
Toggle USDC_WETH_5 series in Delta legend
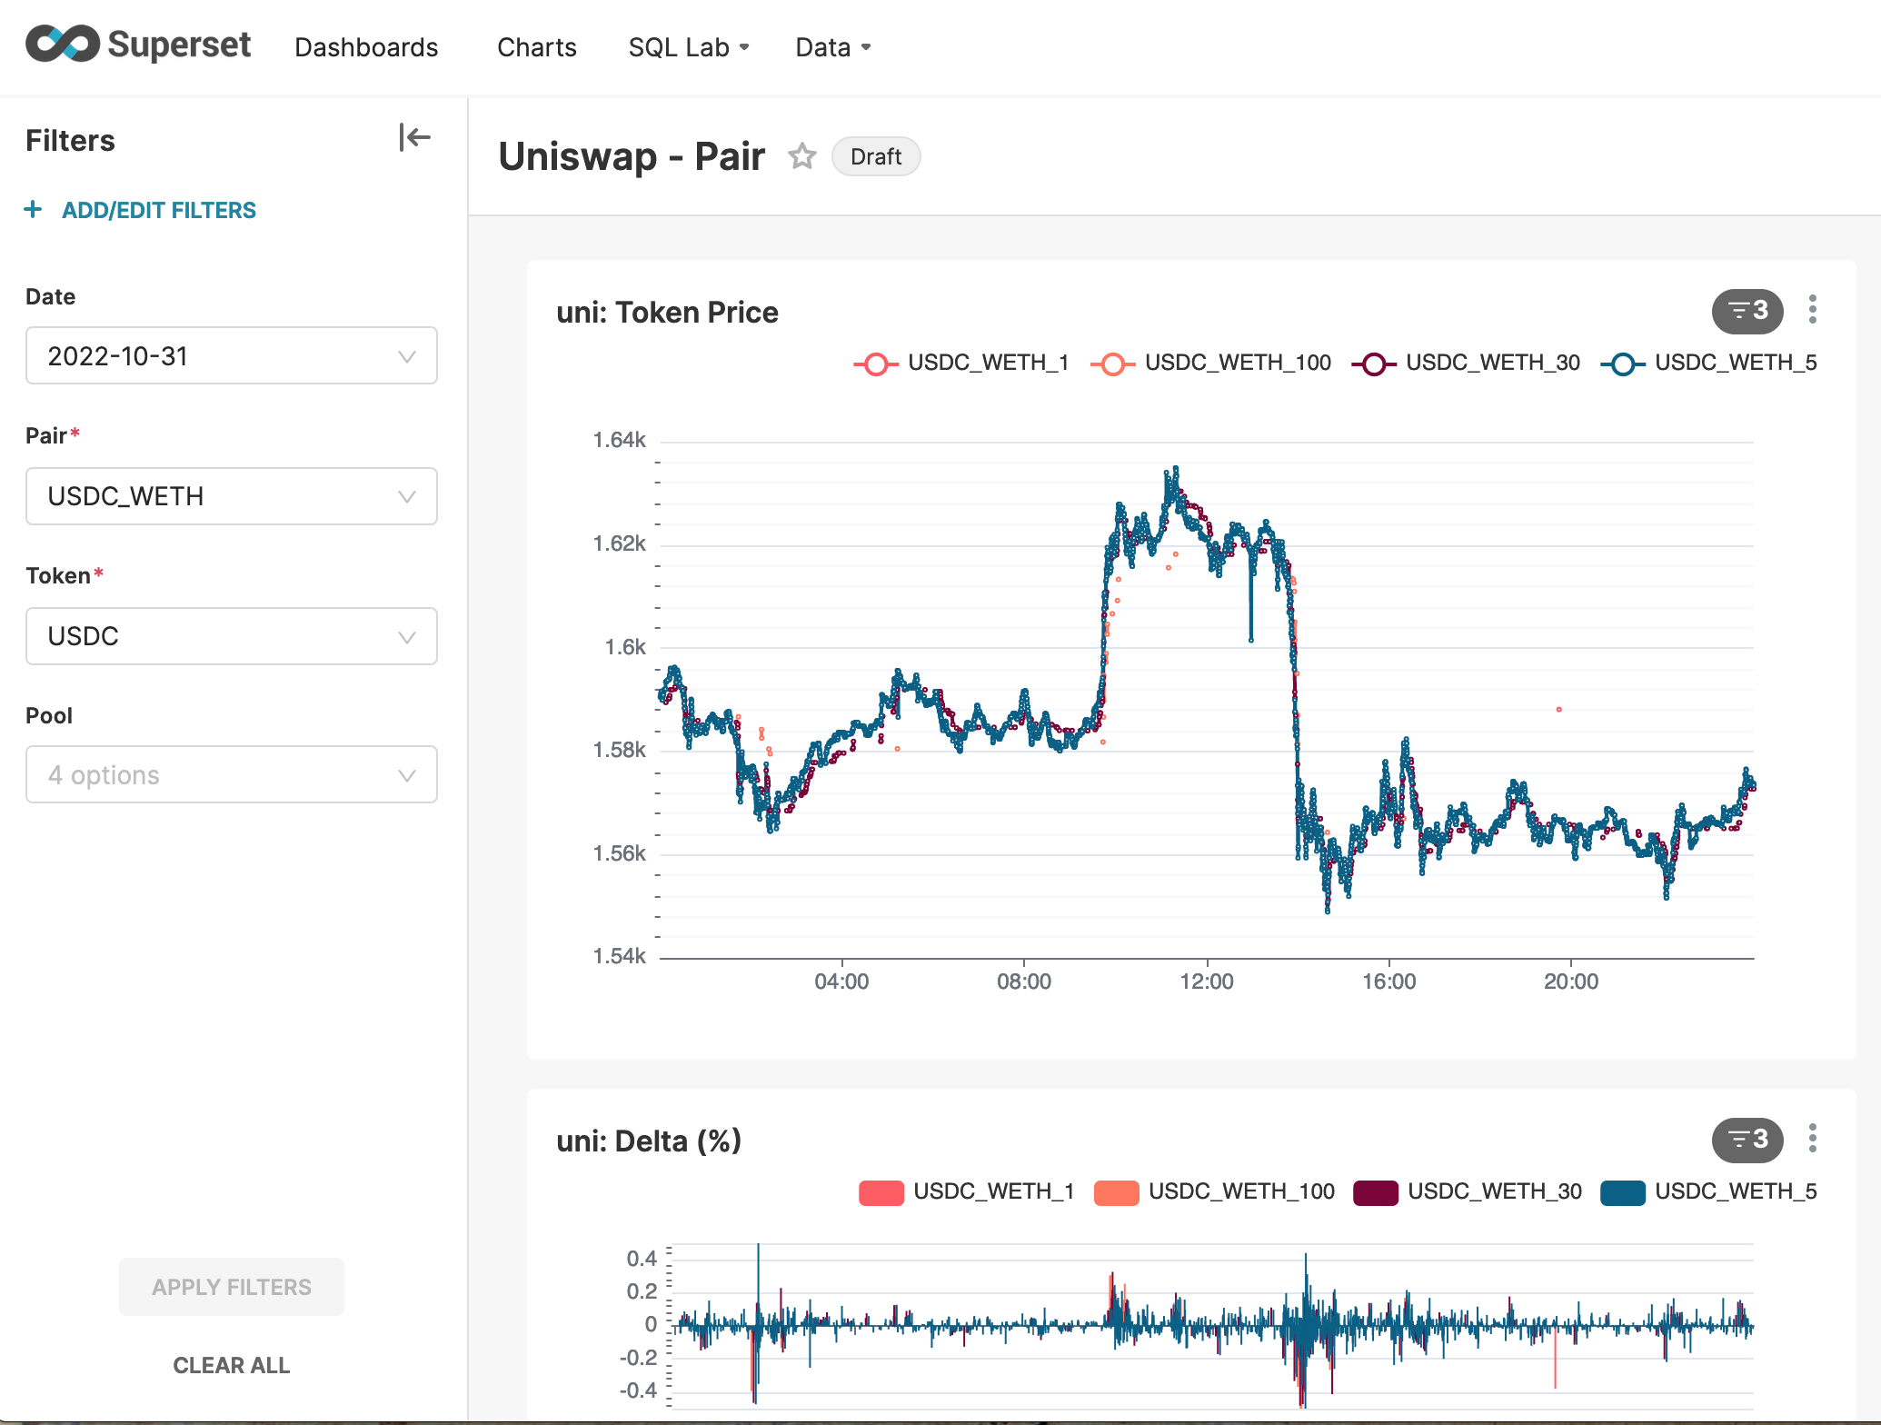[x=1709, y=1191]
